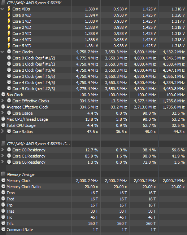The width and height of the screenshot is (187, 235).
Task: Expand the Core Ratios group
Action: click(3, 131)
